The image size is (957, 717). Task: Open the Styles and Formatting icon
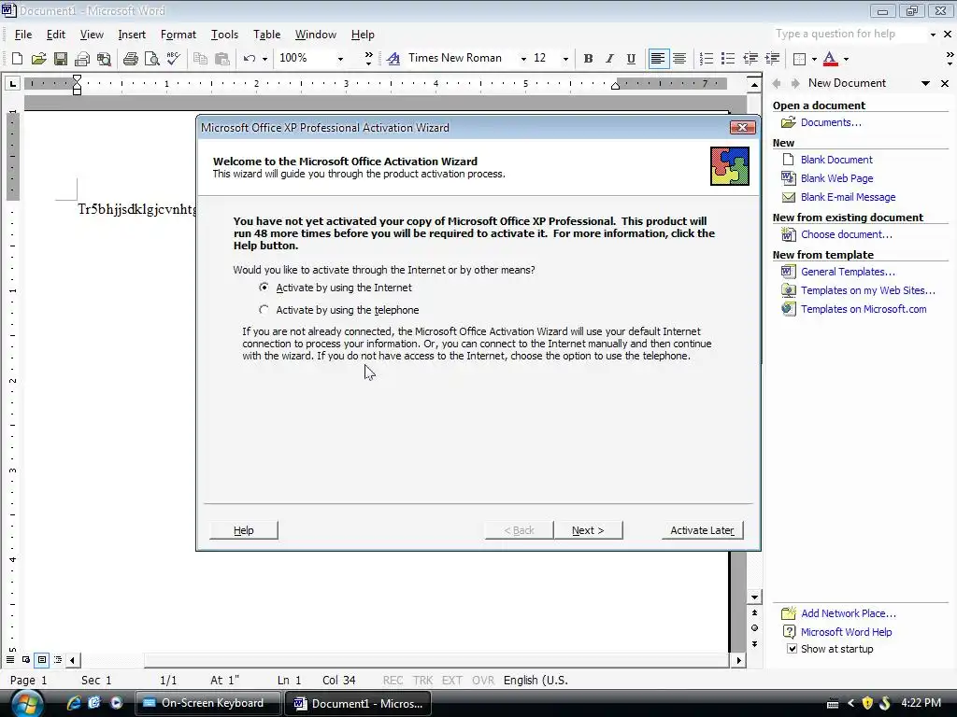[393, 59]
